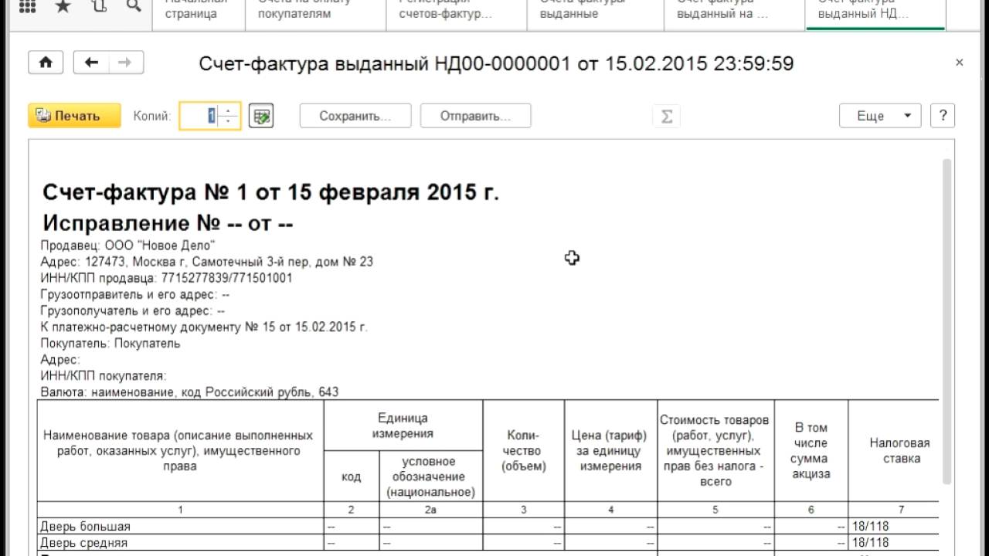
Task: Click Наименование товара column header
Action: [180, 451]
